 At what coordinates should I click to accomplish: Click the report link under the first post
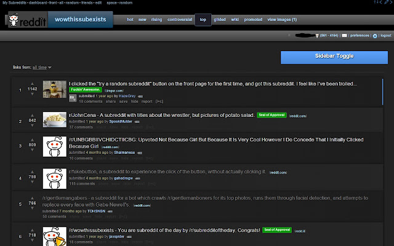(x=147, y=101)
